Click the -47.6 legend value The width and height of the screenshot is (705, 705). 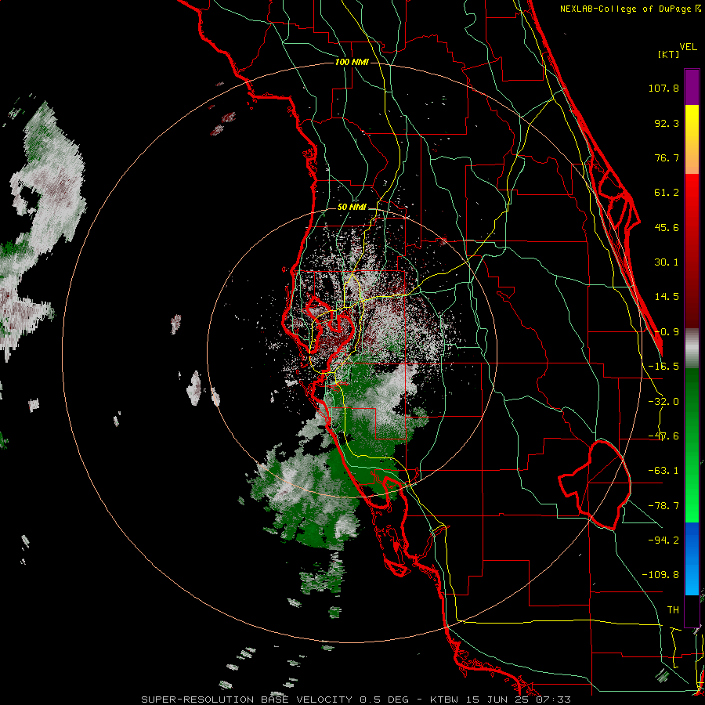[663, 436]
